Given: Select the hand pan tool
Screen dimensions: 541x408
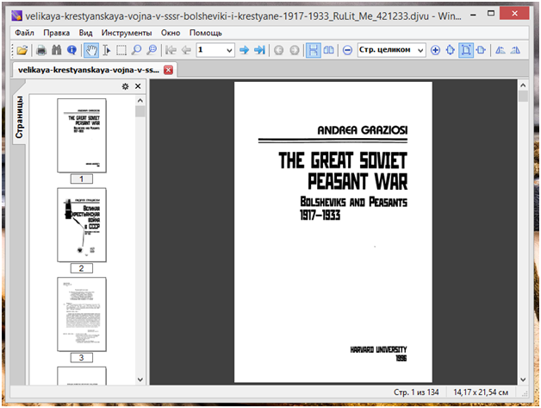Looking at the screenshot, I should coord(91,50).
